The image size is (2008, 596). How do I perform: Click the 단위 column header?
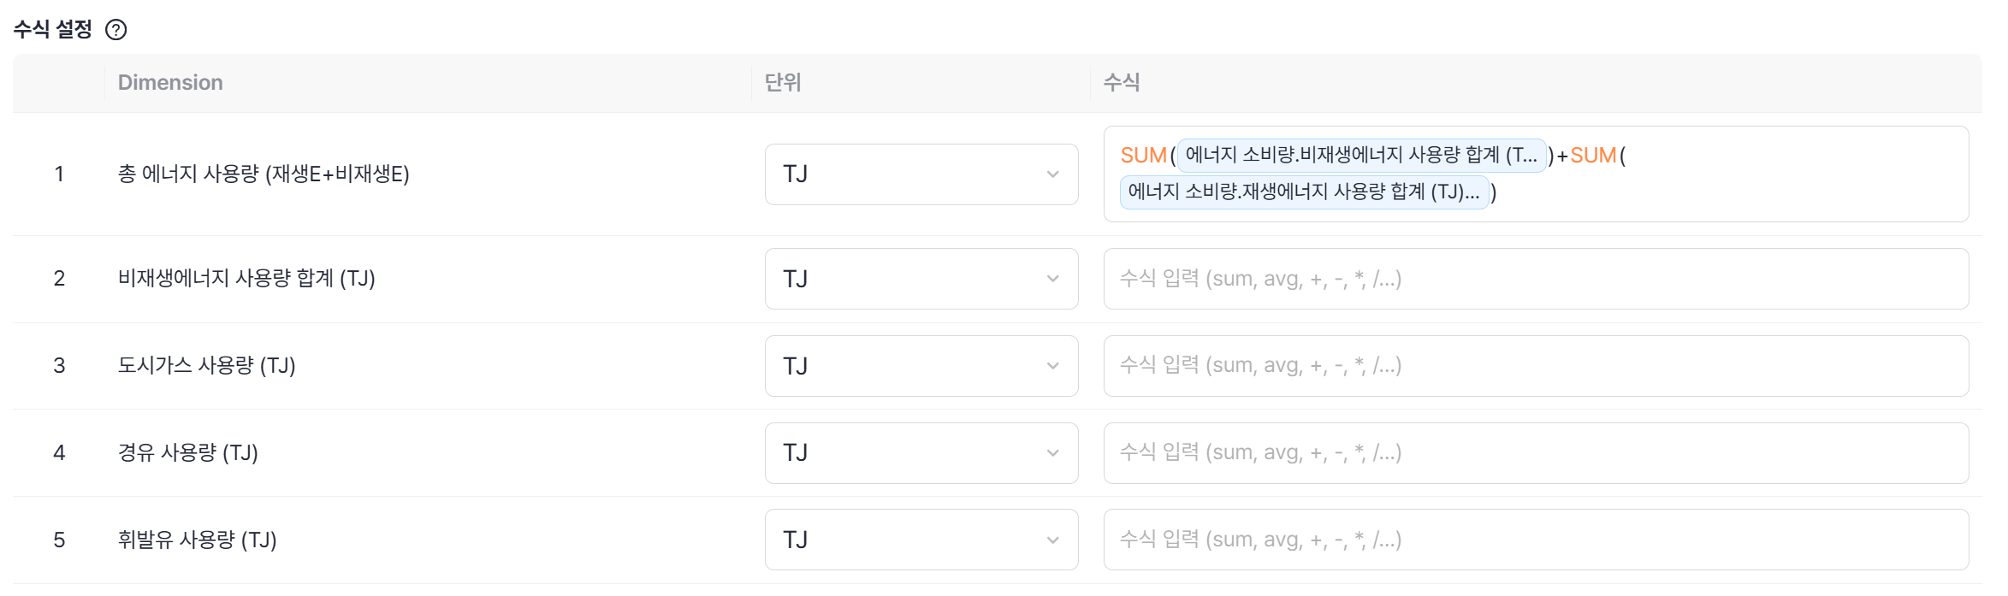782,82
